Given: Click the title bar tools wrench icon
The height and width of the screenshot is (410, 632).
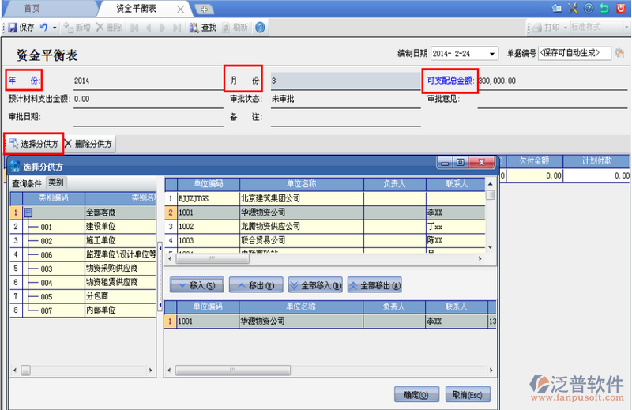Looking at the screenshot, I should [x=572, y=8].
